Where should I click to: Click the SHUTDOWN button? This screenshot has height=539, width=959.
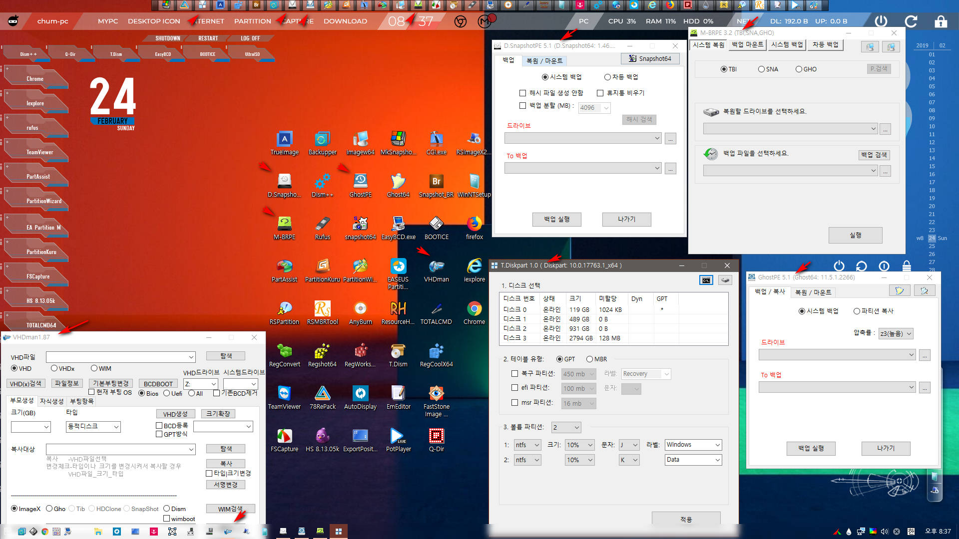(x=167, y=38)
